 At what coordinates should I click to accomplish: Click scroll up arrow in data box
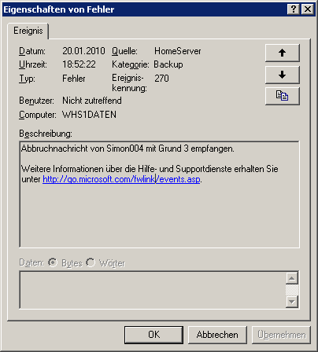point(292,278)
